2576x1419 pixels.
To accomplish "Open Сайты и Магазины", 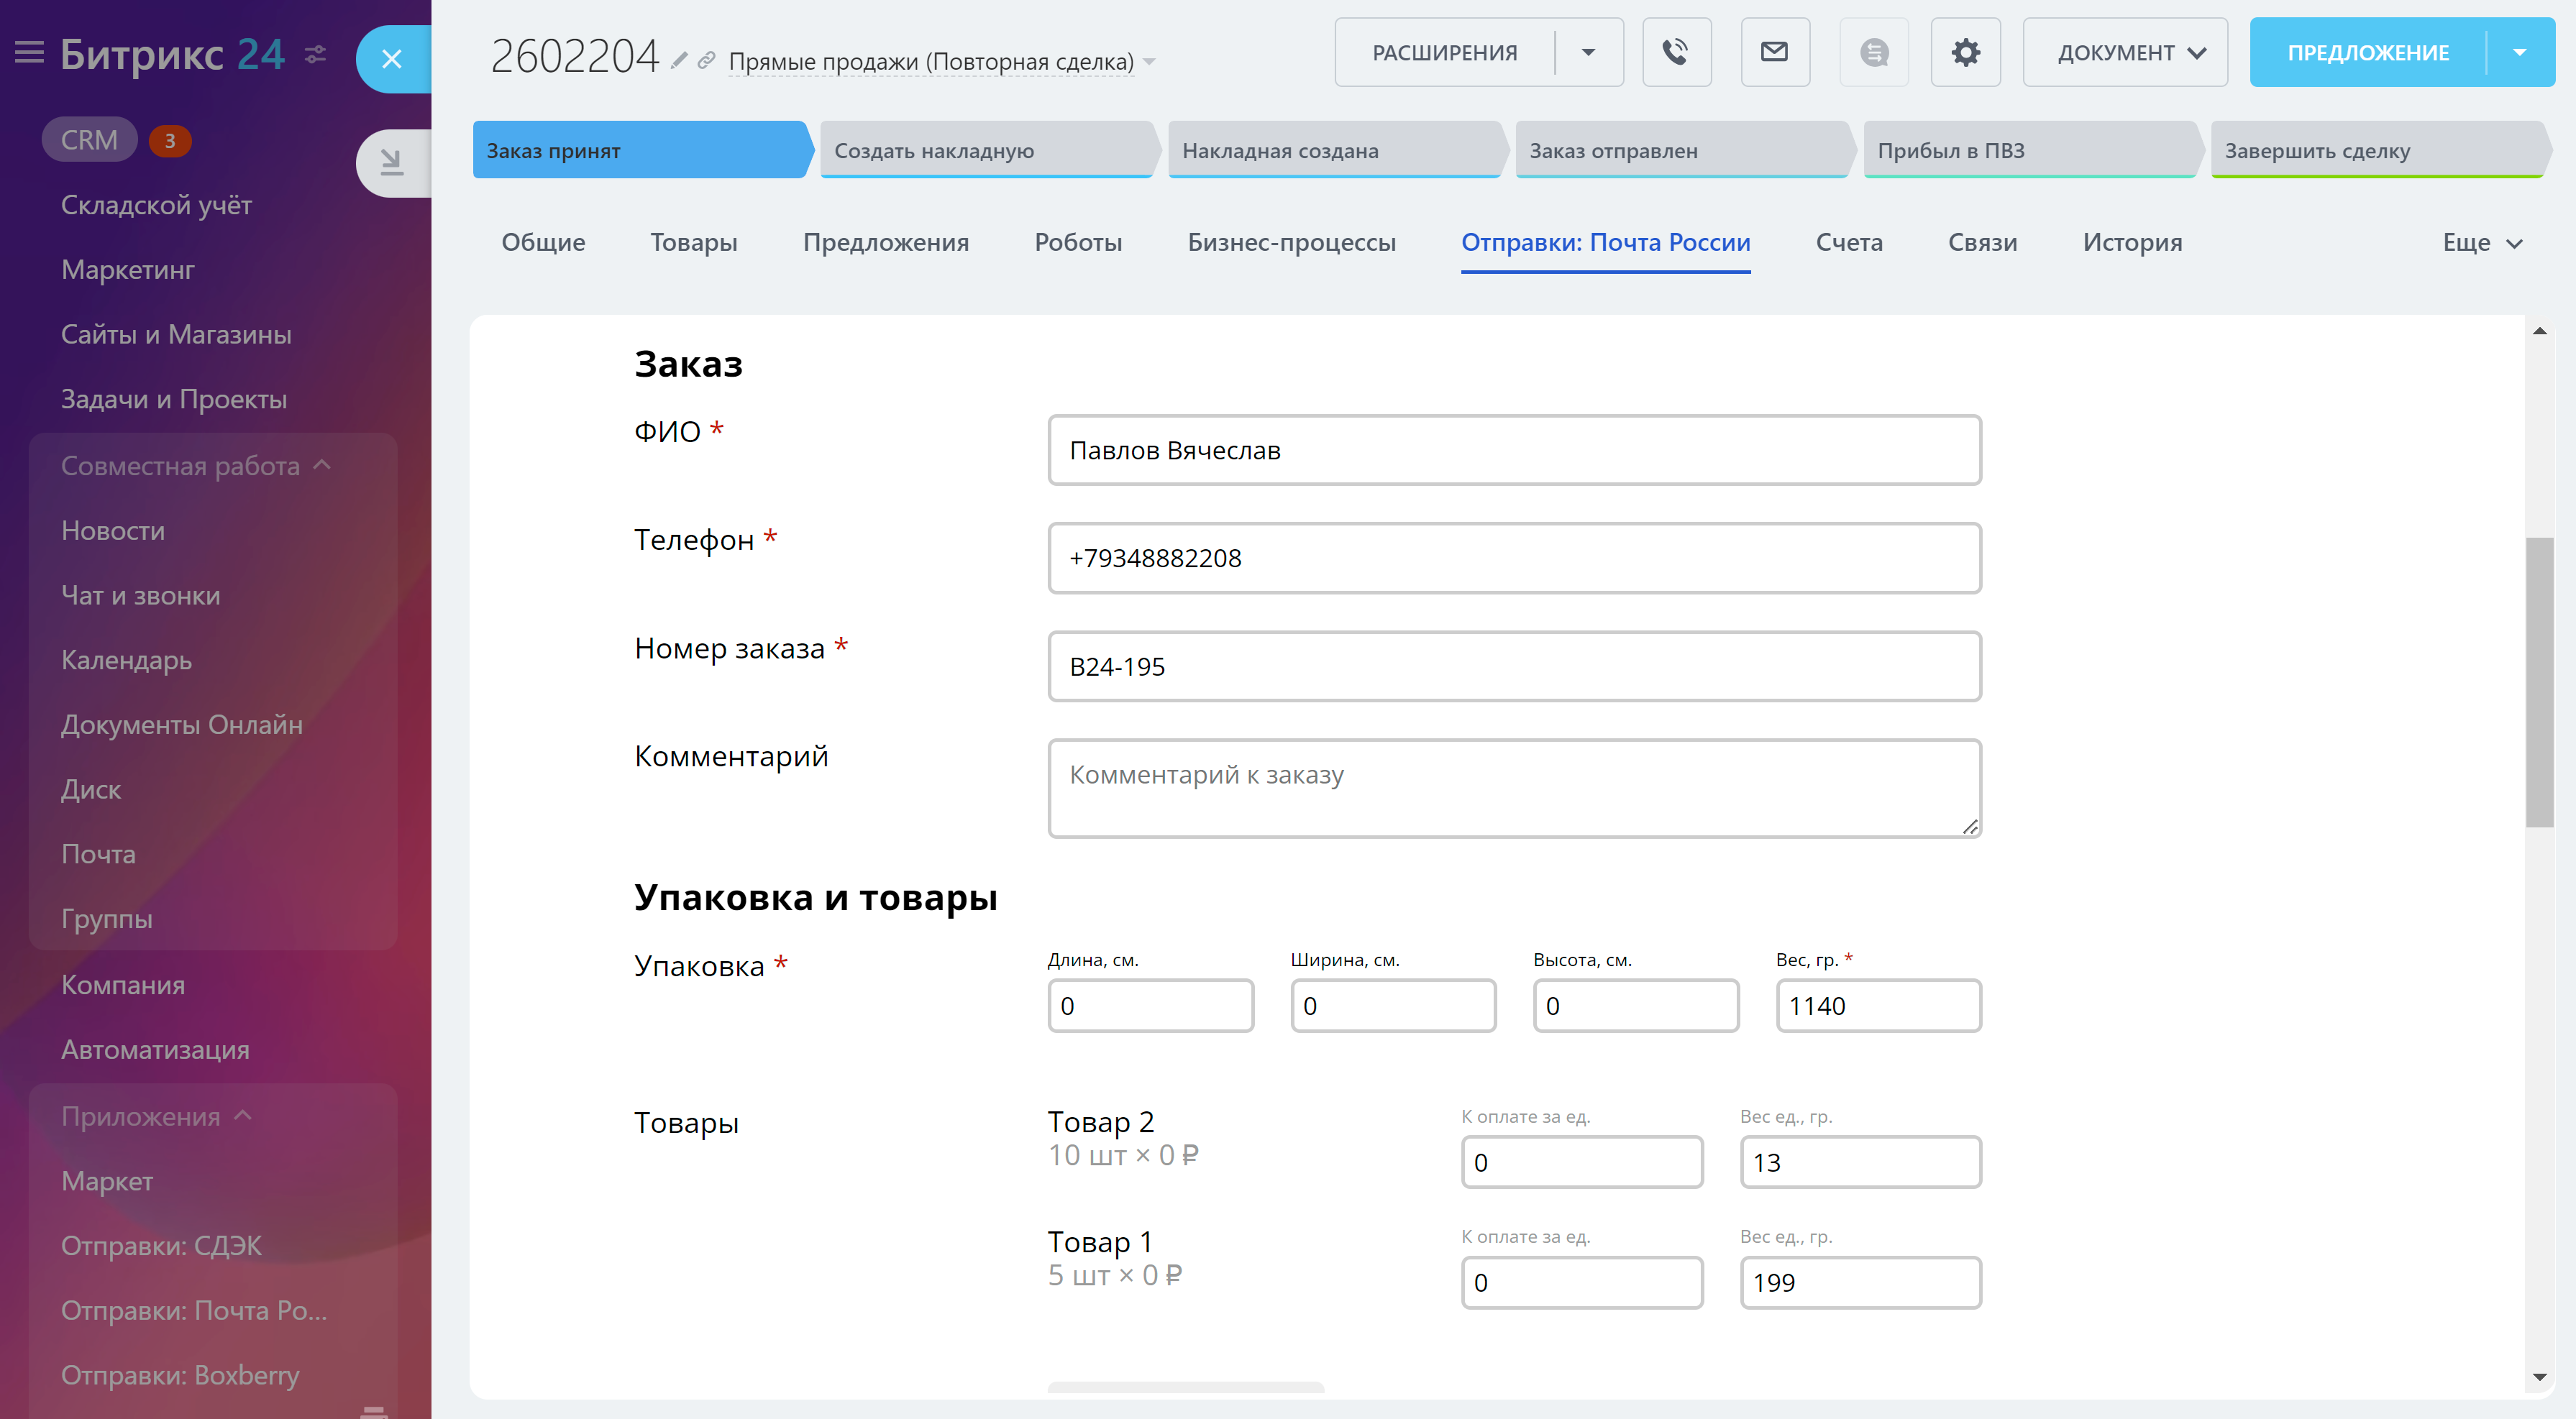I will tap(176, 335).
